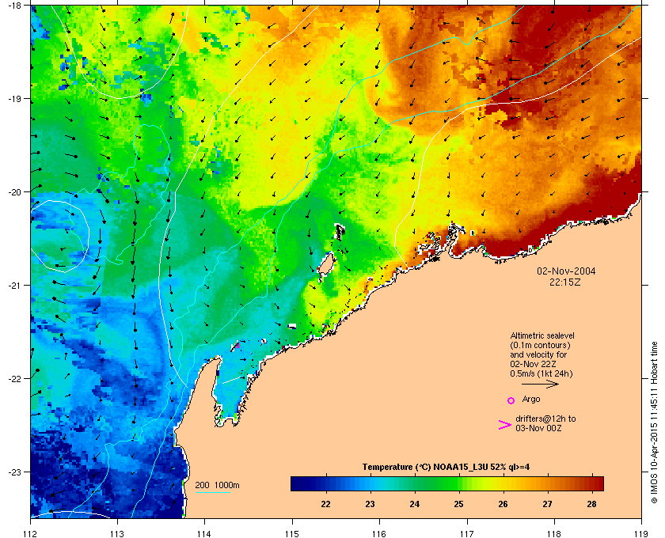The height and width of the screenshot is (538, 665).
Task: Click the 'and velocity for' legend text
Action: (538, 354)
